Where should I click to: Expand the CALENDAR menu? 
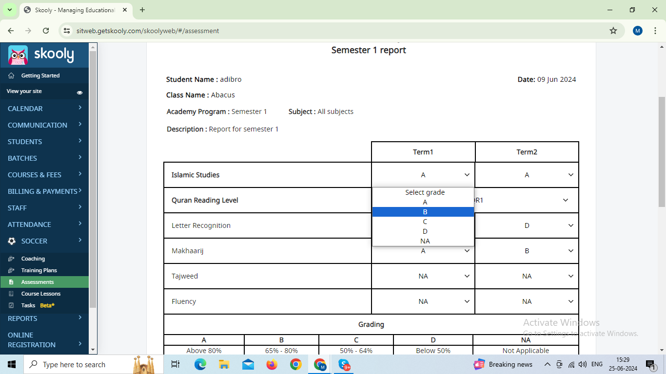click(x=44, y=109)
